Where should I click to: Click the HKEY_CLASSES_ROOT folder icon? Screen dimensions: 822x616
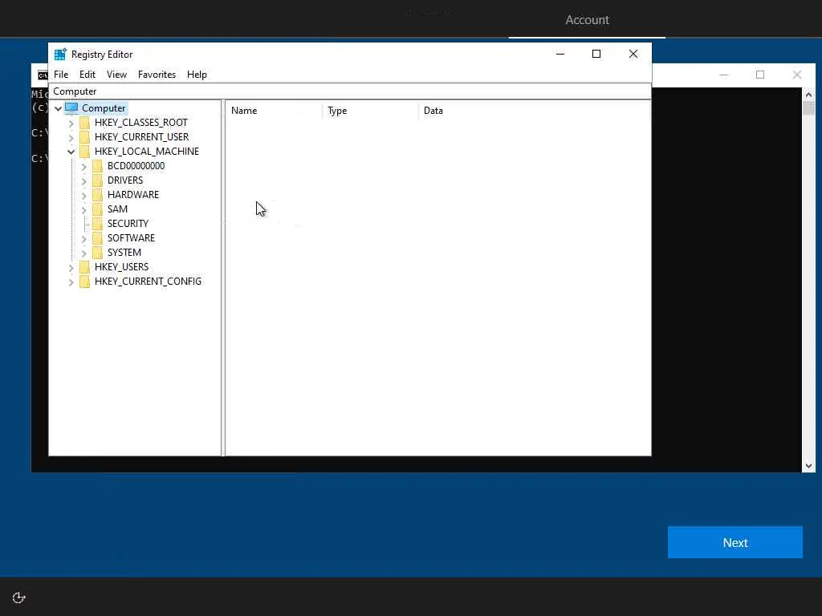point(84,123)
